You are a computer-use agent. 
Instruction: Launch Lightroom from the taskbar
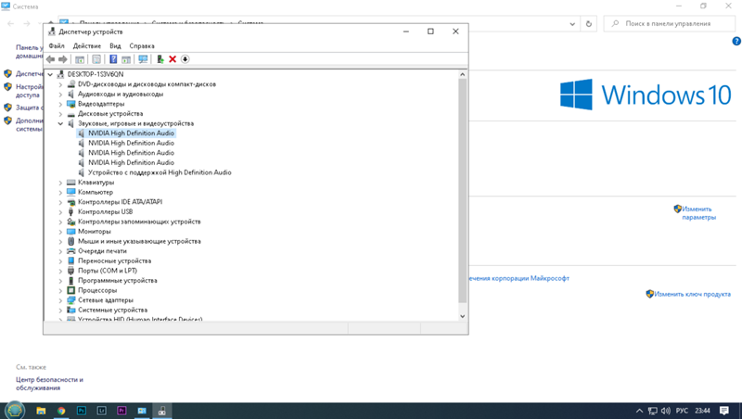[101, 411]
